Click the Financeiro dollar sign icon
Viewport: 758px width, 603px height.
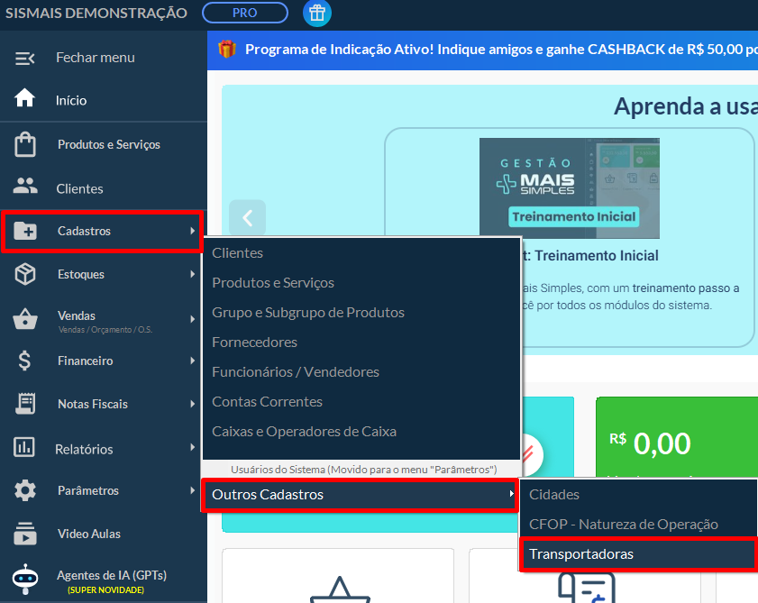point(25,361)
